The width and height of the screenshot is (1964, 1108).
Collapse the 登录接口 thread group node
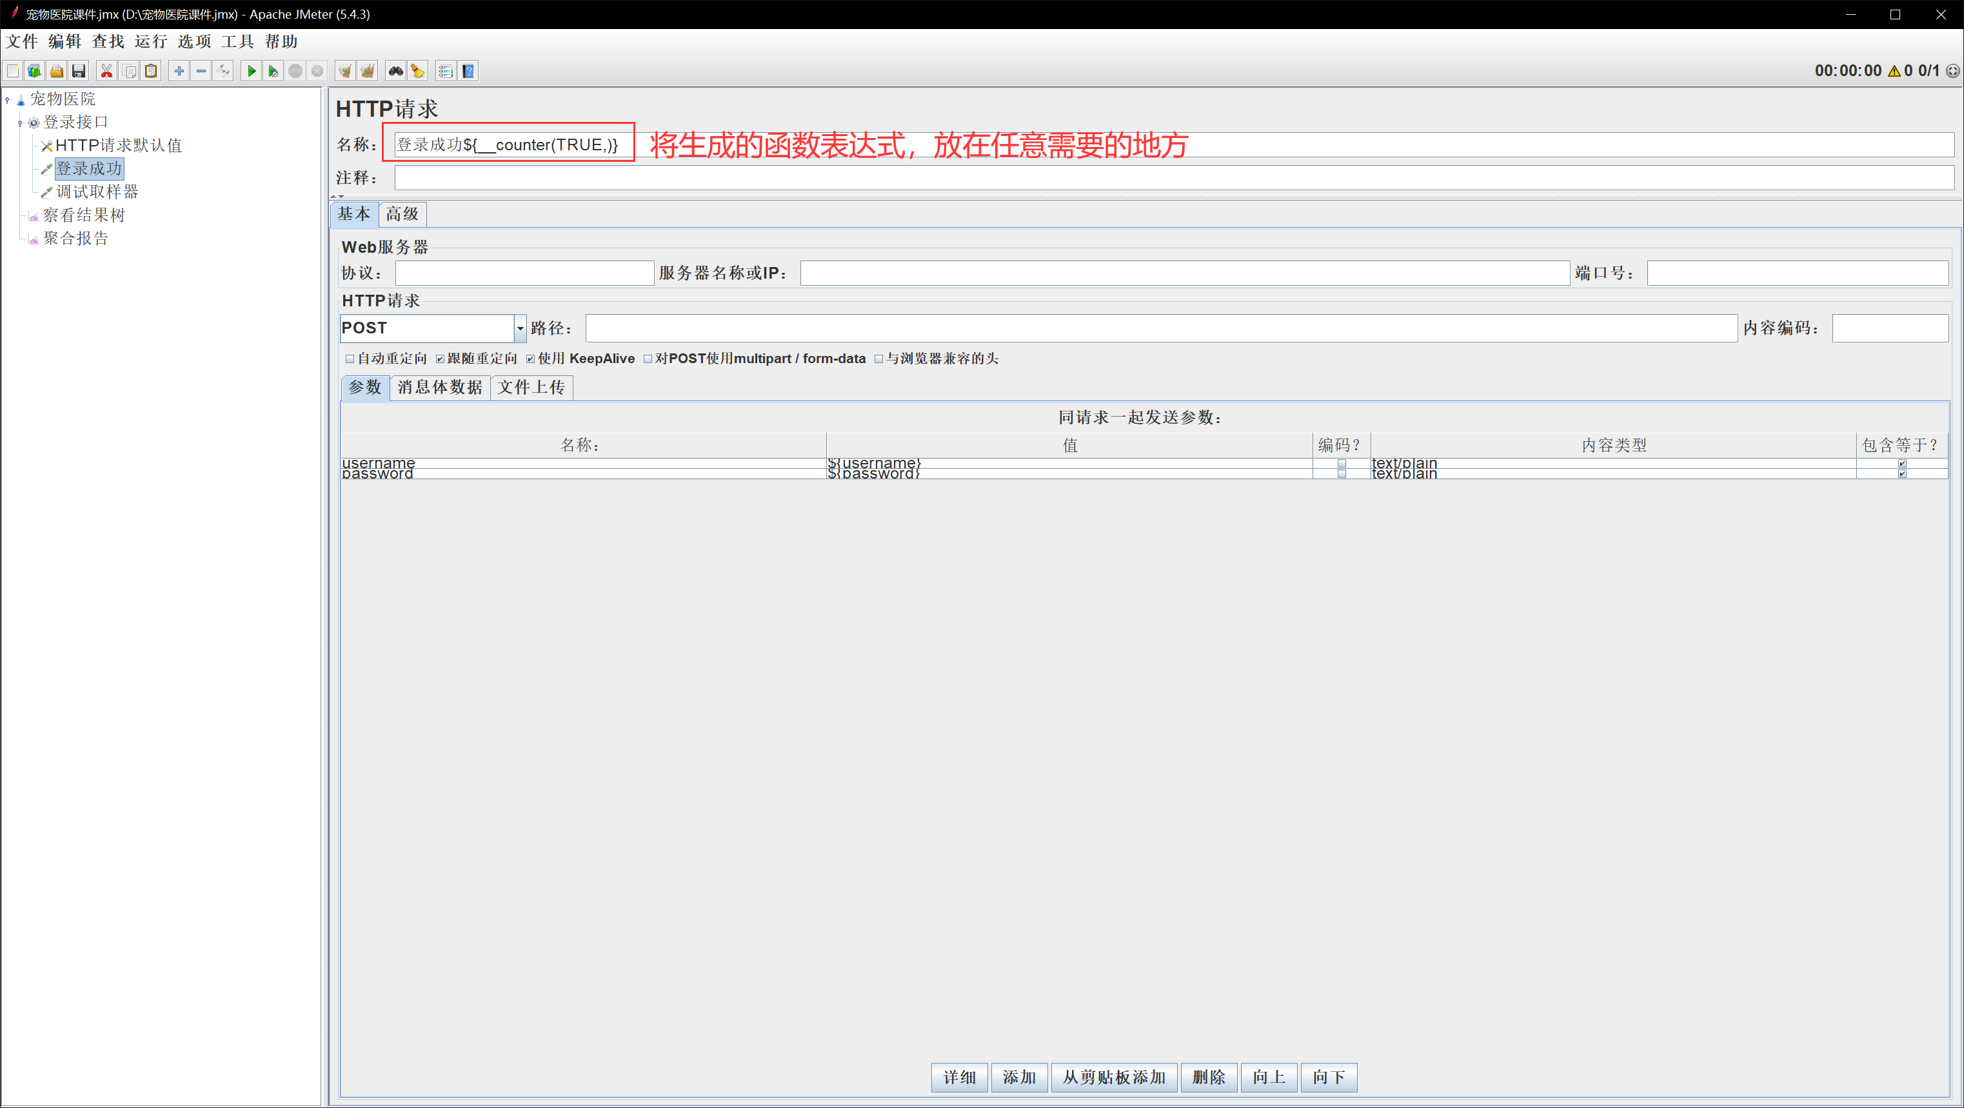pyautogui.click(x=20, y=122)
